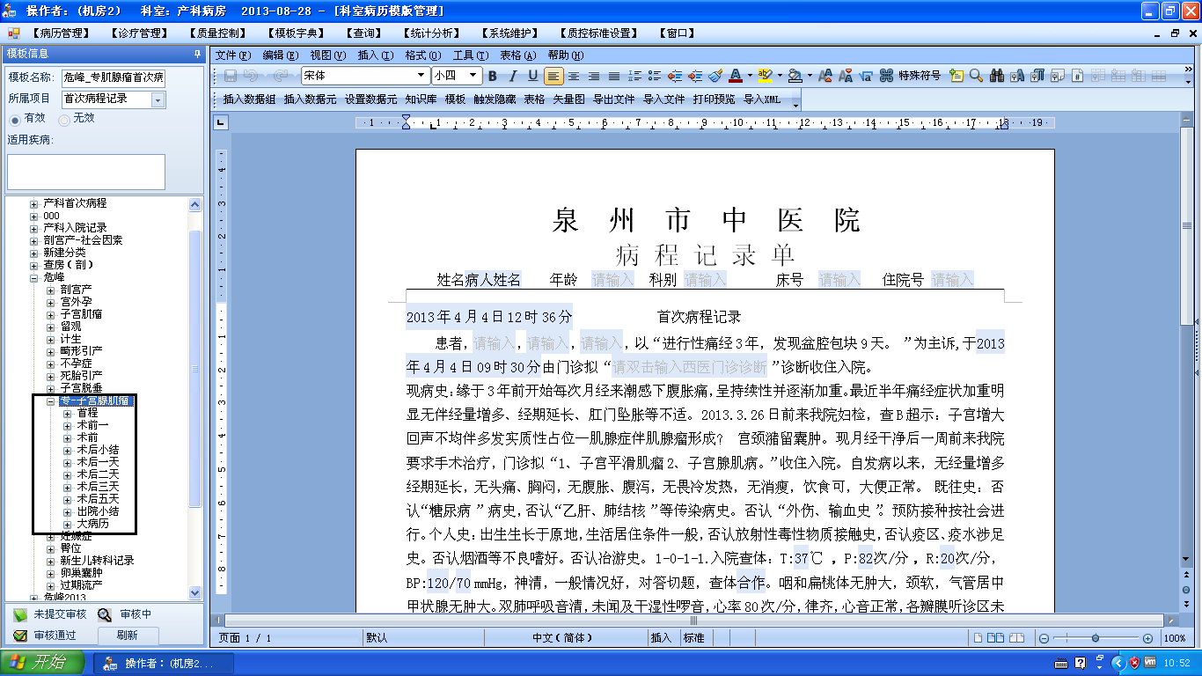Click the magnifier search icon in toolbar
This screenshot has height=676, width=1202.
click(976, 76)
